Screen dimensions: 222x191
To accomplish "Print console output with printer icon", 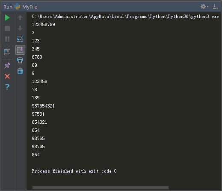I will coord(20,60).
